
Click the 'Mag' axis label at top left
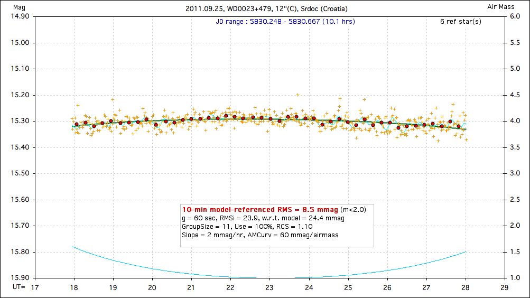coord(18,7)
